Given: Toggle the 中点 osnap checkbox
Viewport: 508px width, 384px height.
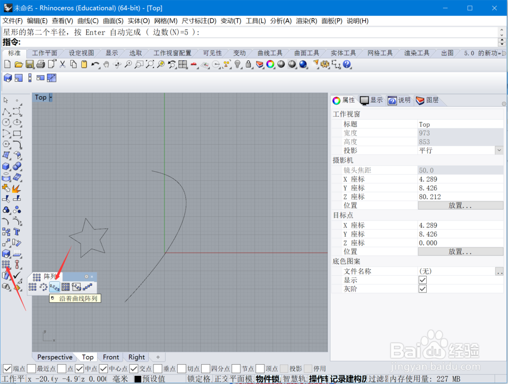Looking at the screenshot, I should 79,368.
